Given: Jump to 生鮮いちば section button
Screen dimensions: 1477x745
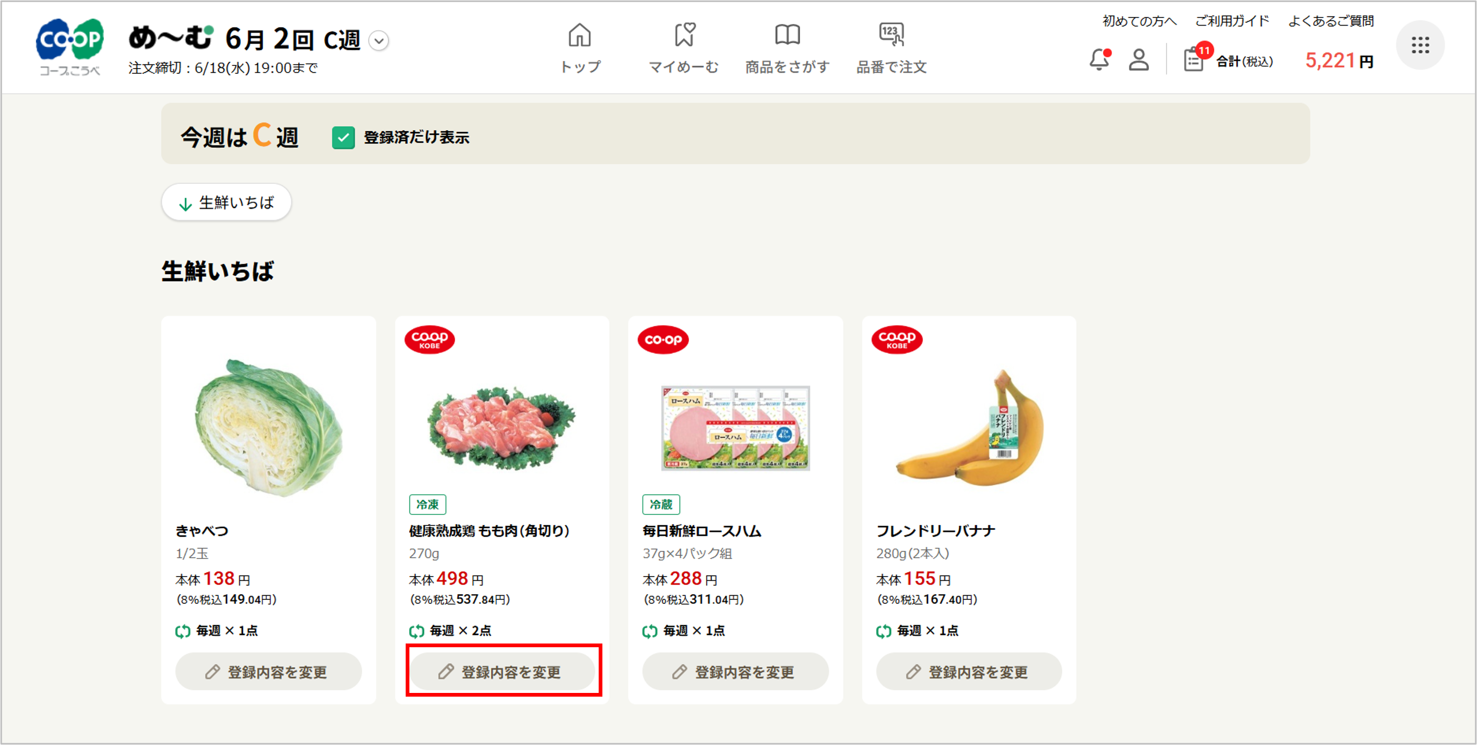Looking at the screenshot, I should tap(226, 202).
